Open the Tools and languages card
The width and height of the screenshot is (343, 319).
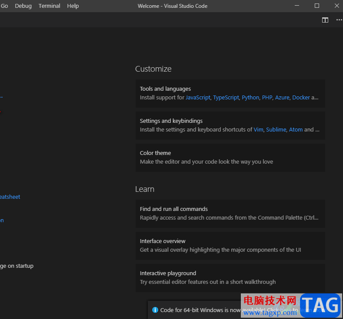tap(230, 93)
